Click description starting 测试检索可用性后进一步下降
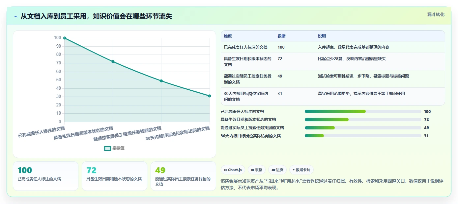Viewport: 458px width, 204px height. tap(363, 76)
